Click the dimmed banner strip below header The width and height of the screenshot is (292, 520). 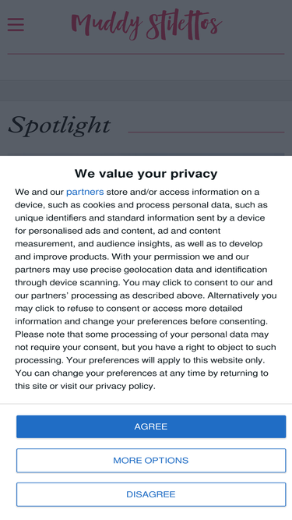coord(146,90)
